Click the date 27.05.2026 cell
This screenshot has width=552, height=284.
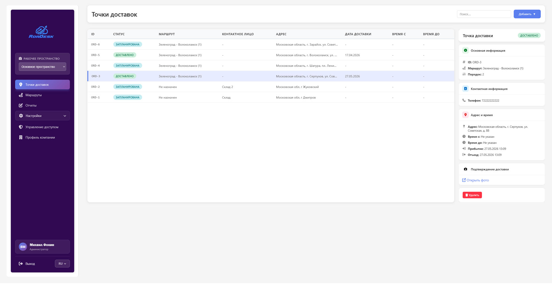click(352, 76)
